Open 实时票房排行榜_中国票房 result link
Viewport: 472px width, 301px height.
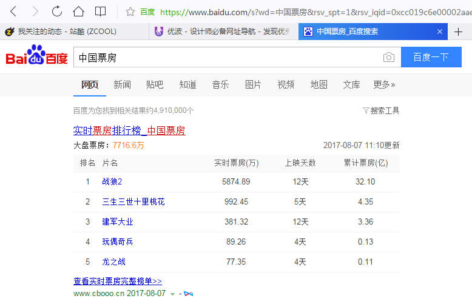(x=129, y=130)
